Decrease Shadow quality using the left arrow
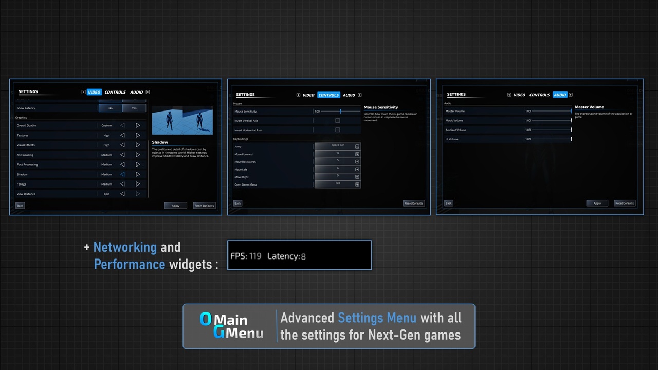The width and height of the screenshot is (658, 370). pos(122,174)
